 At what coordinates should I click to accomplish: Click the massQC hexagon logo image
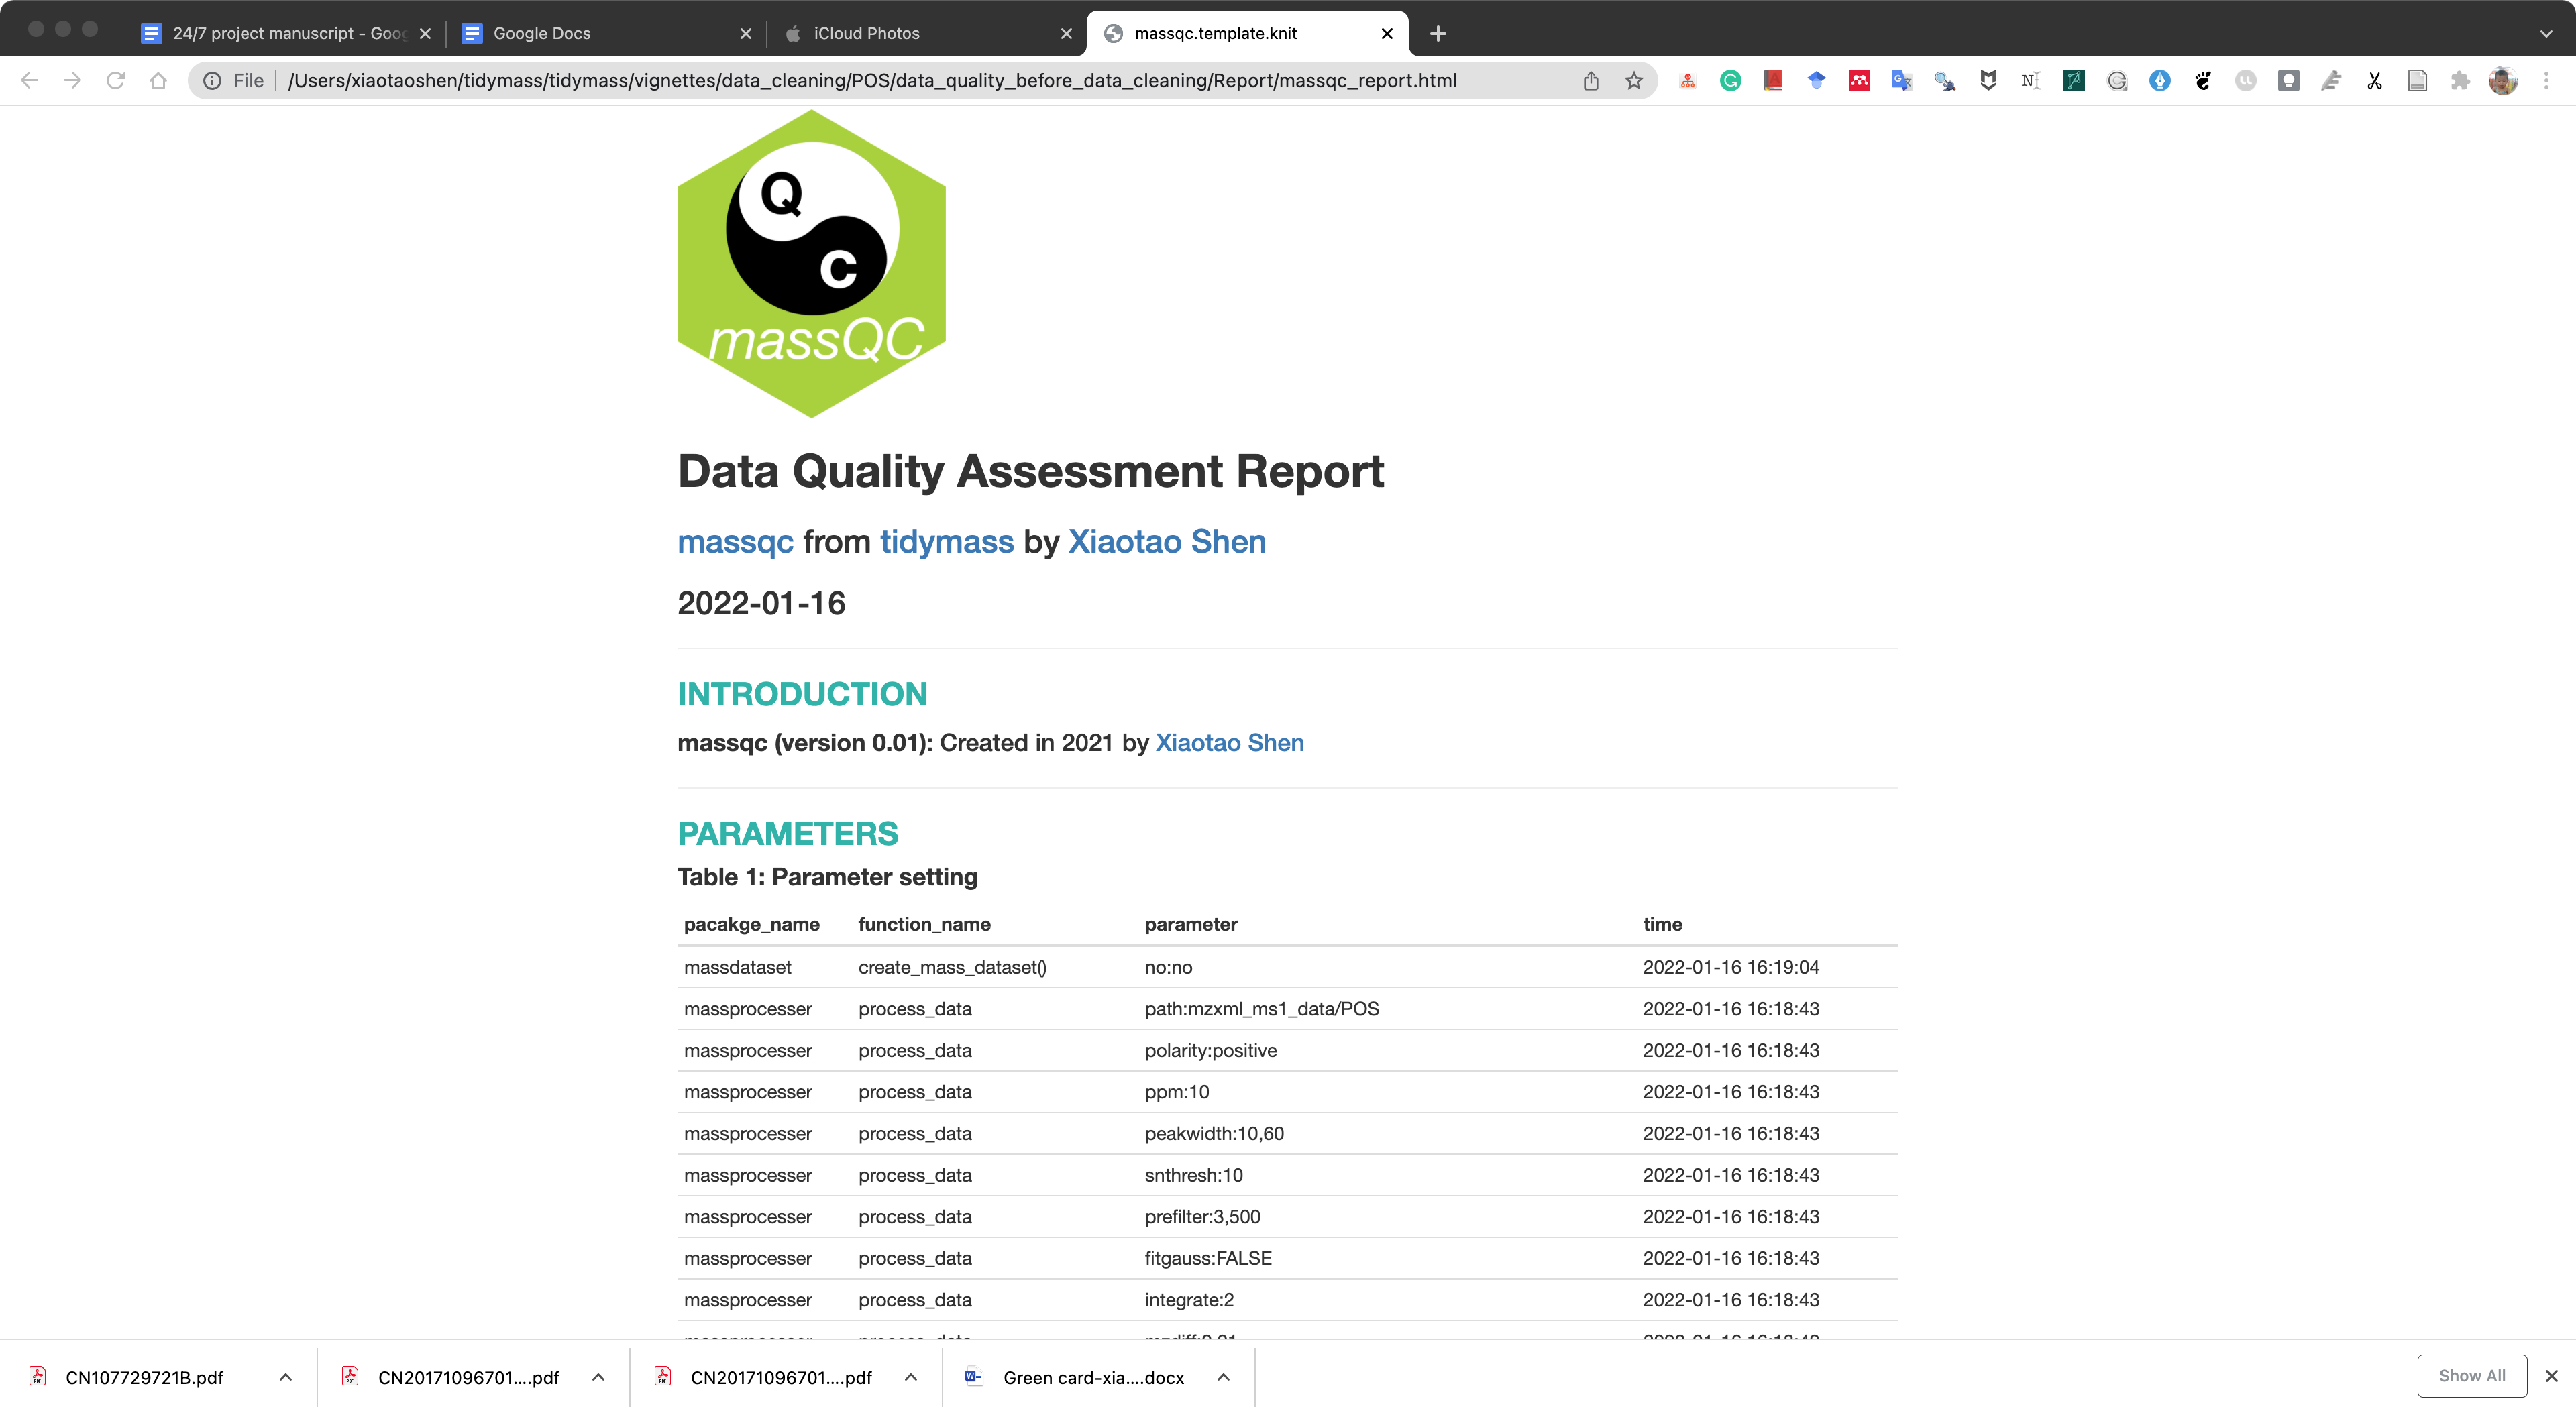(812, 264)
